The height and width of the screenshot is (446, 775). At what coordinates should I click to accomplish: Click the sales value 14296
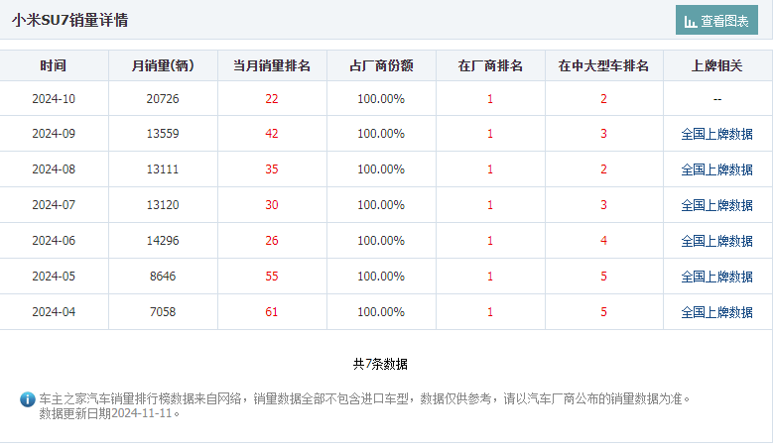pyautogui.click(x=163, y=241)
